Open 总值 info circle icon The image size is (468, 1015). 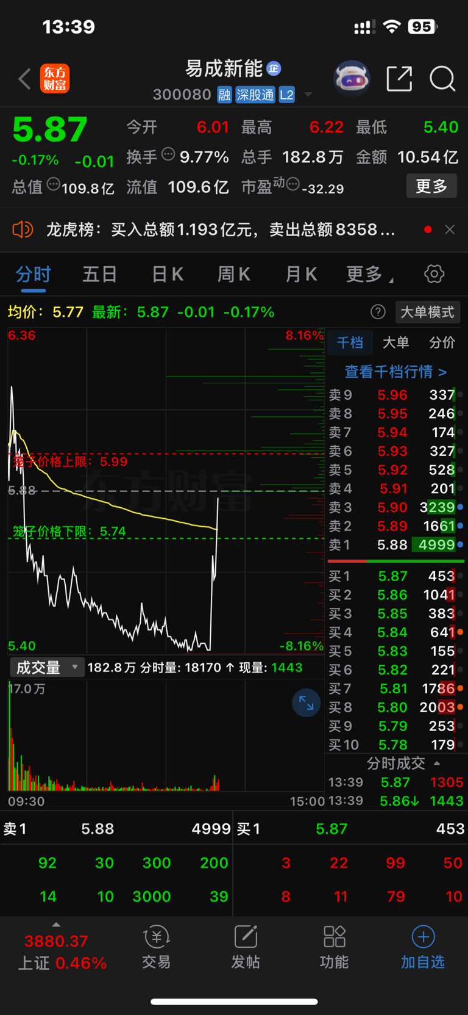53,184
